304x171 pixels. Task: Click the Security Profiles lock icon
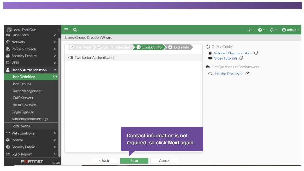[x=8, y=56]
